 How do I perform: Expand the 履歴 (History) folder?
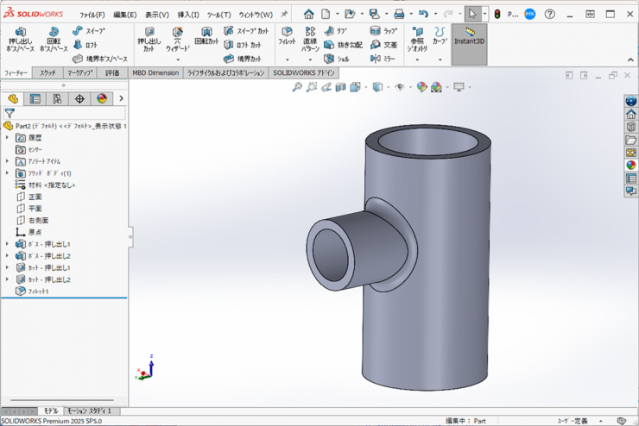[x=8, y=138]
